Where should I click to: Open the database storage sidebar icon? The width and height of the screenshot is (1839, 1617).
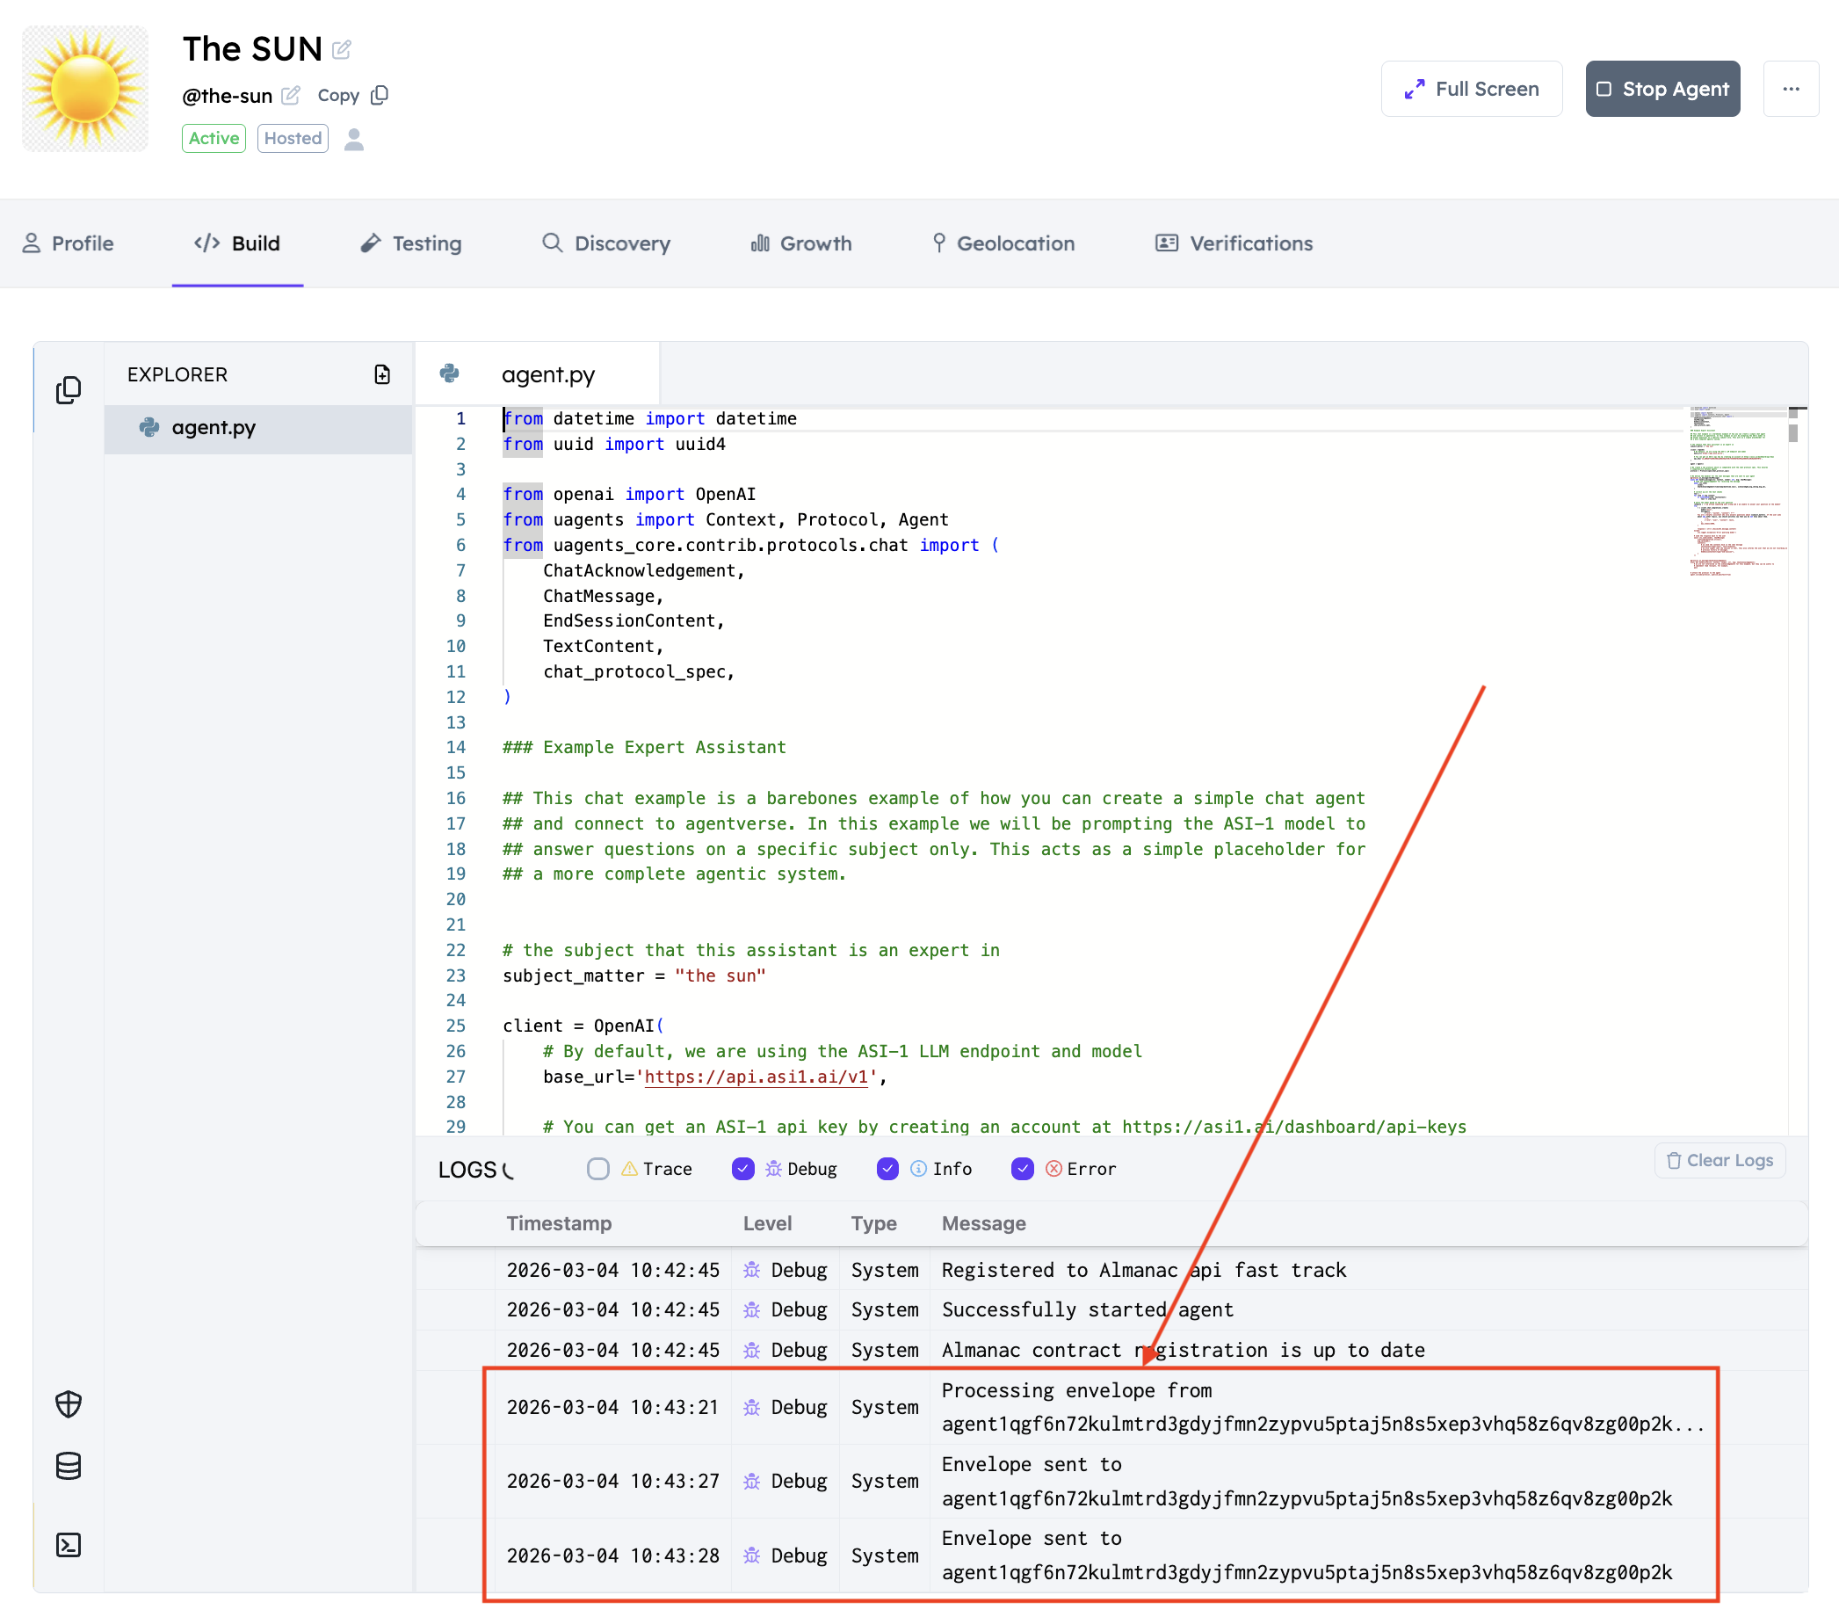[69, 1466]
